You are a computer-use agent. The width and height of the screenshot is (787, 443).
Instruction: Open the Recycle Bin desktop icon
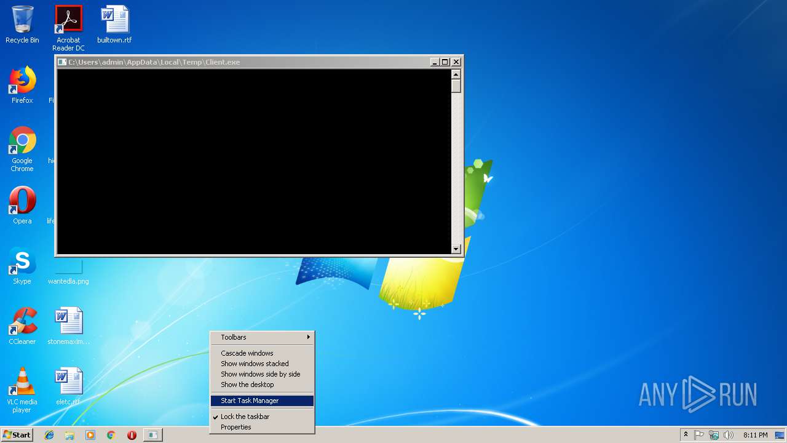tap(22, 25)
